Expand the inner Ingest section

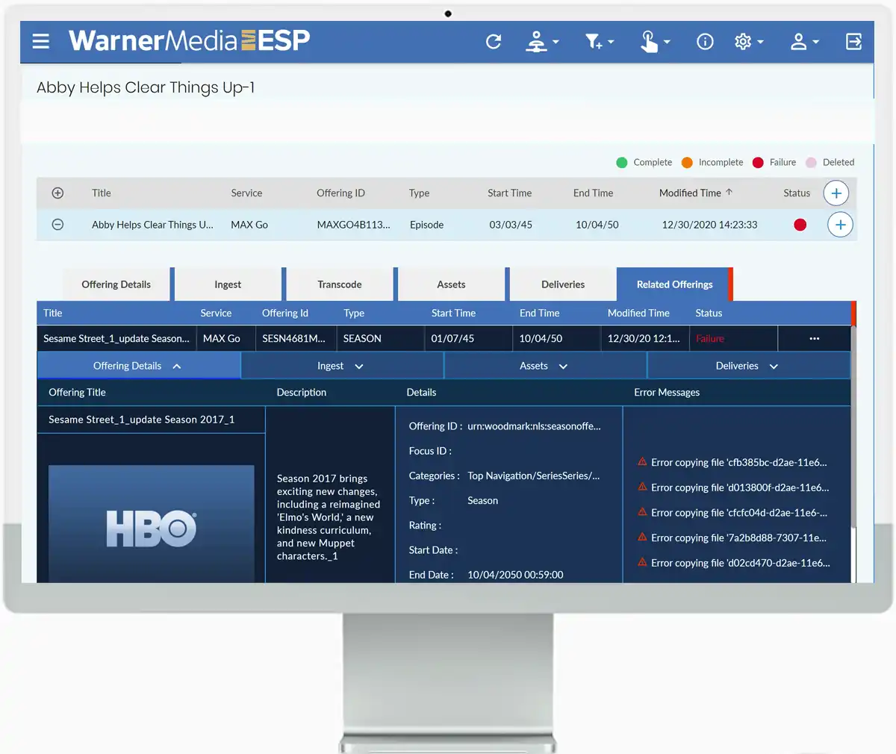[x=341, y=366]
